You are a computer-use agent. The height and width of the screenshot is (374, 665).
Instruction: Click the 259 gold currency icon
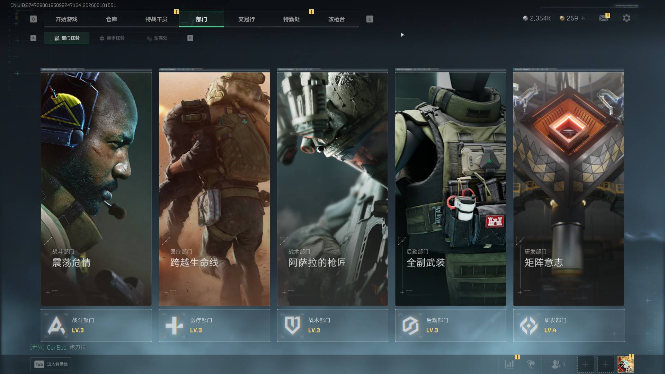[562, 18]
